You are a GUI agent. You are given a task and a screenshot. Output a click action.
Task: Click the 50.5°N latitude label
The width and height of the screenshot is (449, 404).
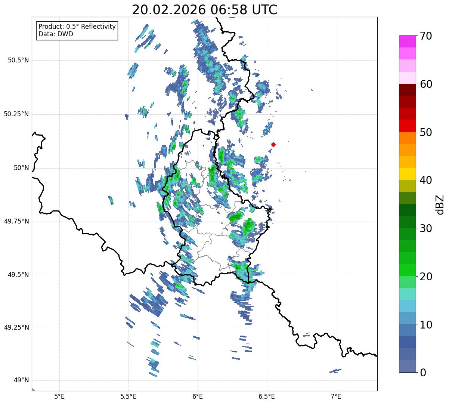tap(19, 60)
